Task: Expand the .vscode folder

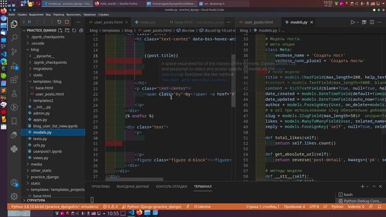Action: [x=38, y=43]
